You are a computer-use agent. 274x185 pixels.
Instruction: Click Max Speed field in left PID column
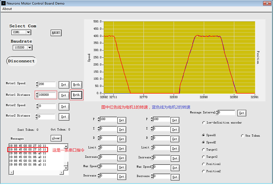(x=108, y=166)
